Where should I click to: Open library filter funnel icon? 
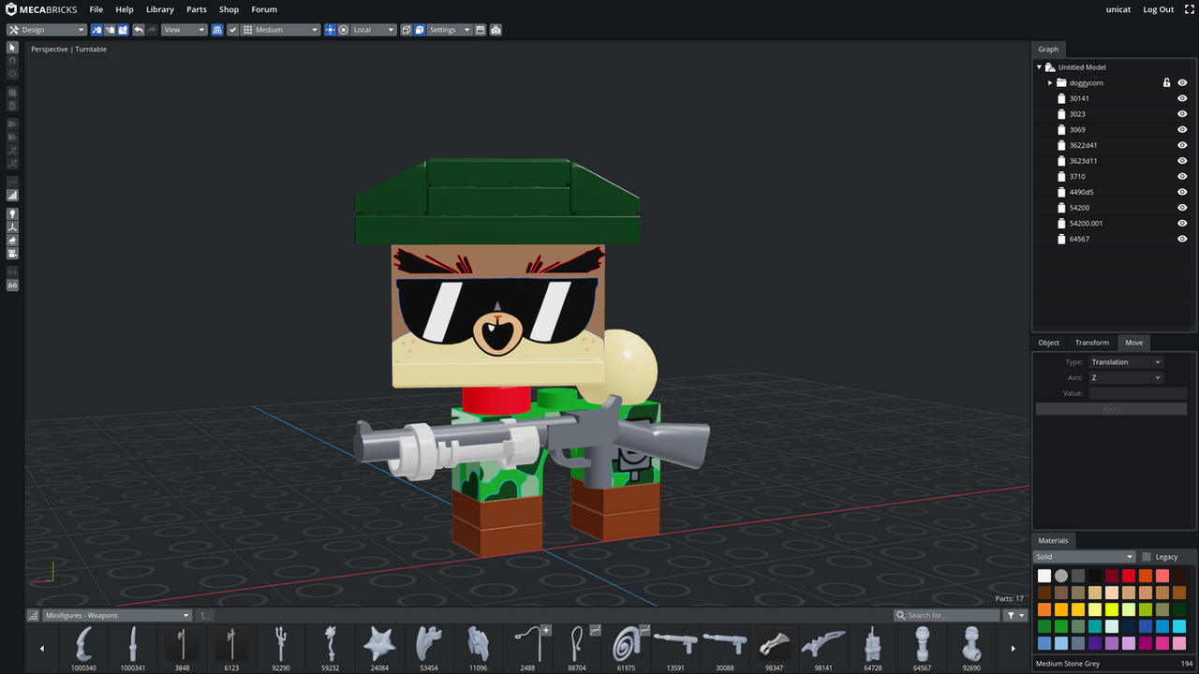1015,615
